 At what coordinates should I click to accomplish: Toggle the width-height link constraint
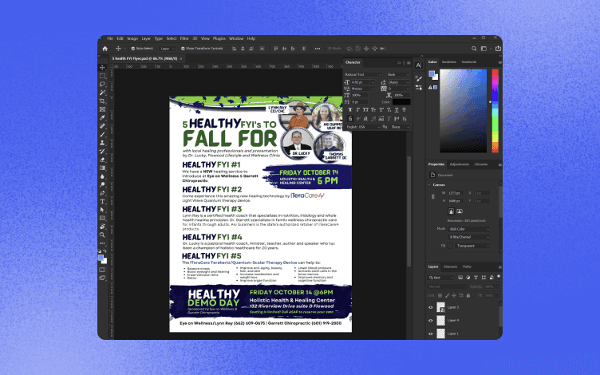click(433, 197)
